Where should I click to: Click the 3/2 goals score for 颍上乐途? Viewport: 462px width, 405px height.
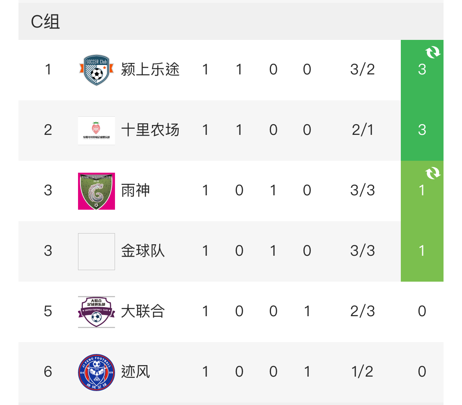[362, 69]
